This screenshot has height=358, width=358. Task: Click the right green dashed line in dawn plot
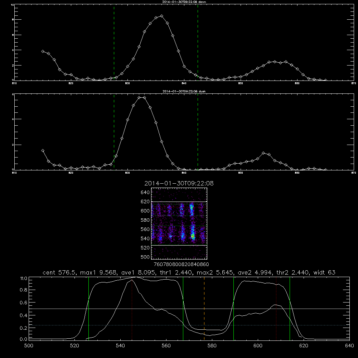coord(198,42)
